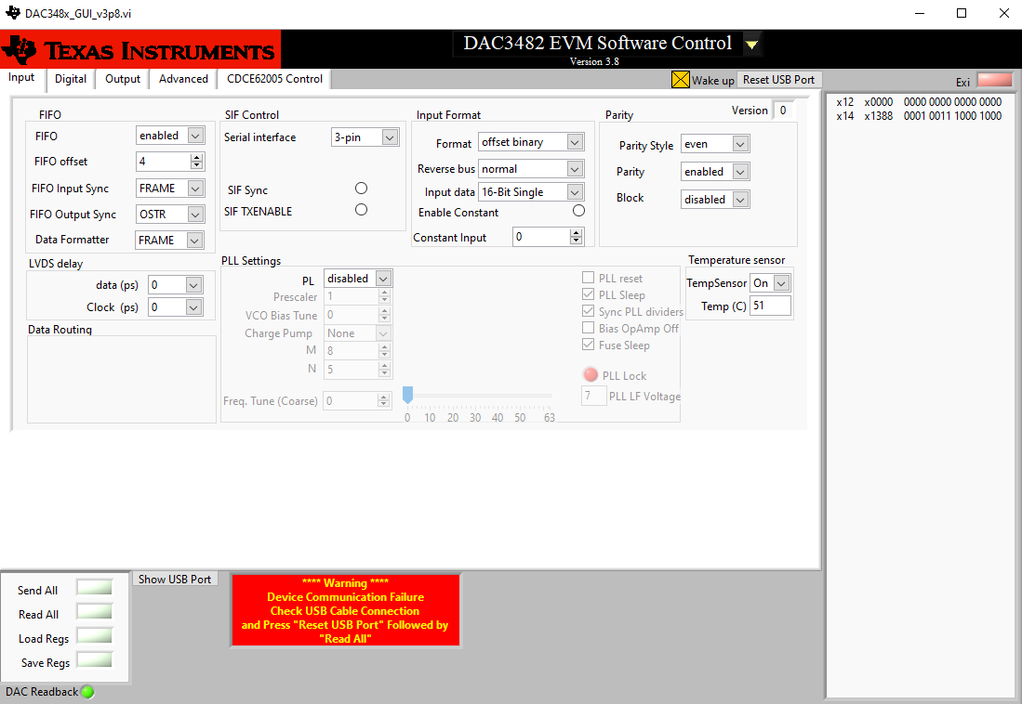Click the red Exit indicator button
This screenshot has height=704, width=1022.
pos(994,81)
